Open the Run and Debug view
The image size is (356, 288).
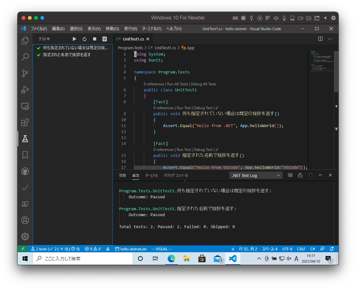tap(25, 90)
